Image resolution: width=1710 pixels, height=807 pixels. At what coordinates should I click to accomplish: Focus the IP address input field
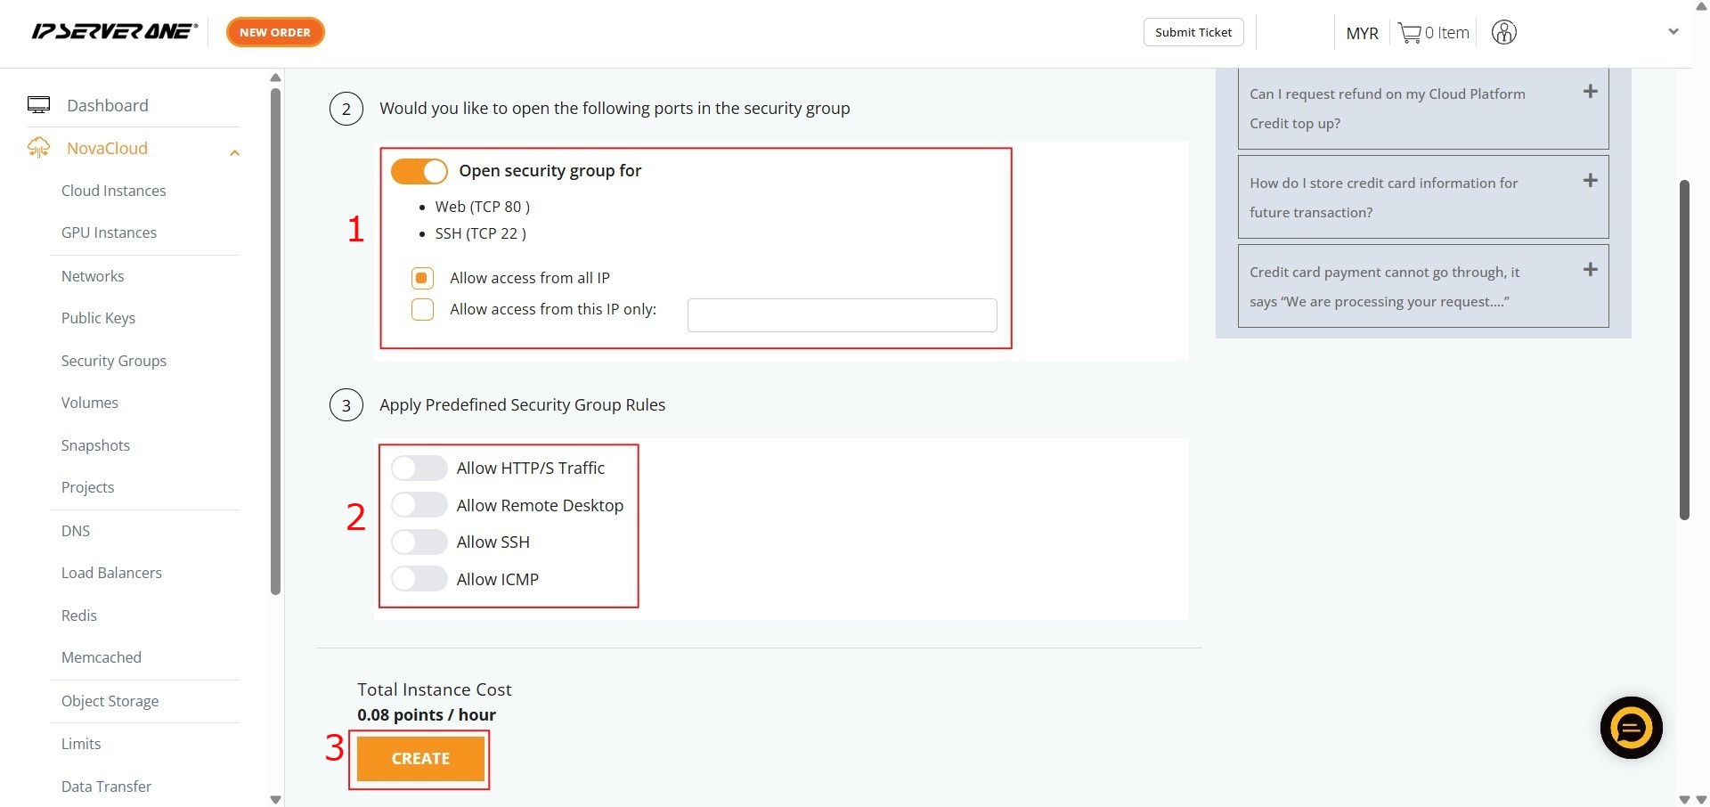click(842, 315)
